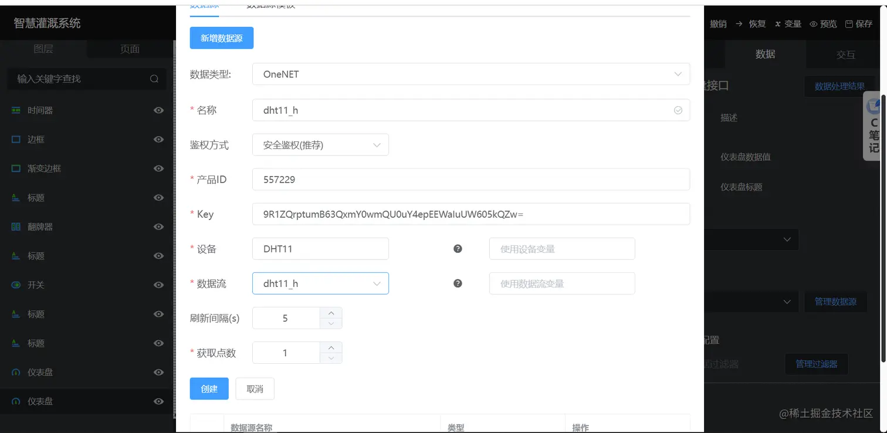Image resolution: width=887 pixels, height=433 pixels.
Task: Click 仪表盘标题 text in right panel
Action: (x=741, y=187)
